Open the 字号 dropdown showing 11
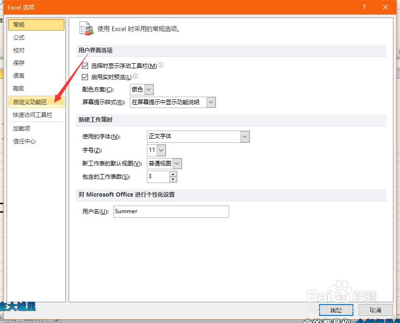The width and height of the screenshot is (400, 323). (x=161, y=150)
